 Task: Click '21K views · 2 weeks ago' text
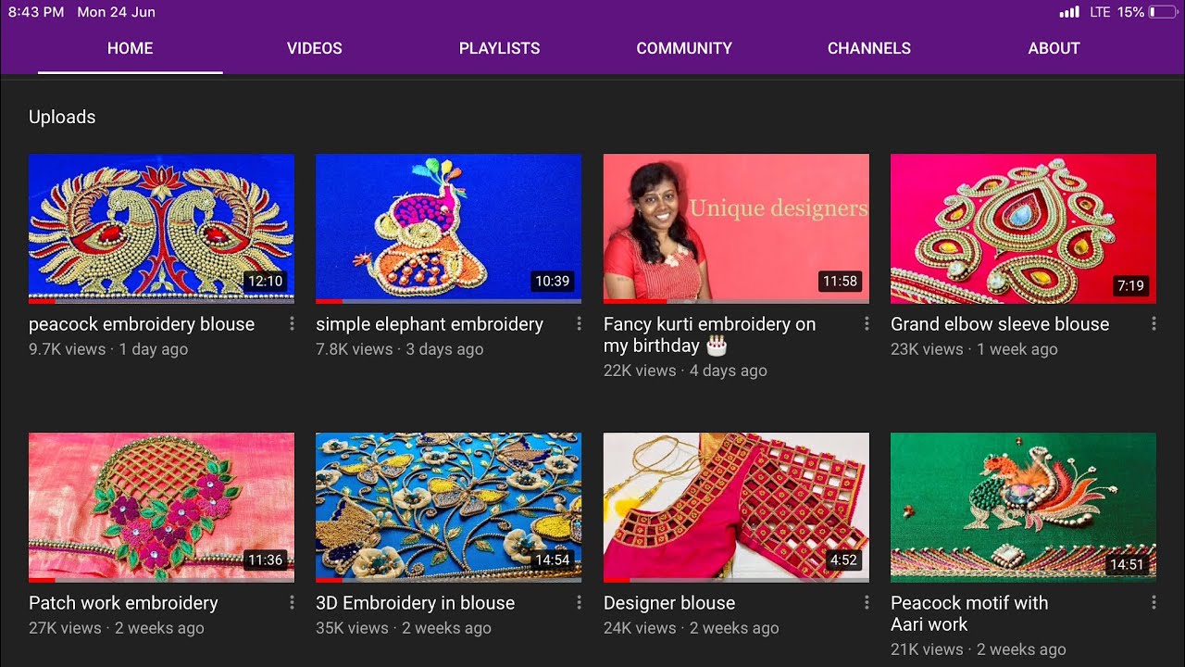pos(979,650)
